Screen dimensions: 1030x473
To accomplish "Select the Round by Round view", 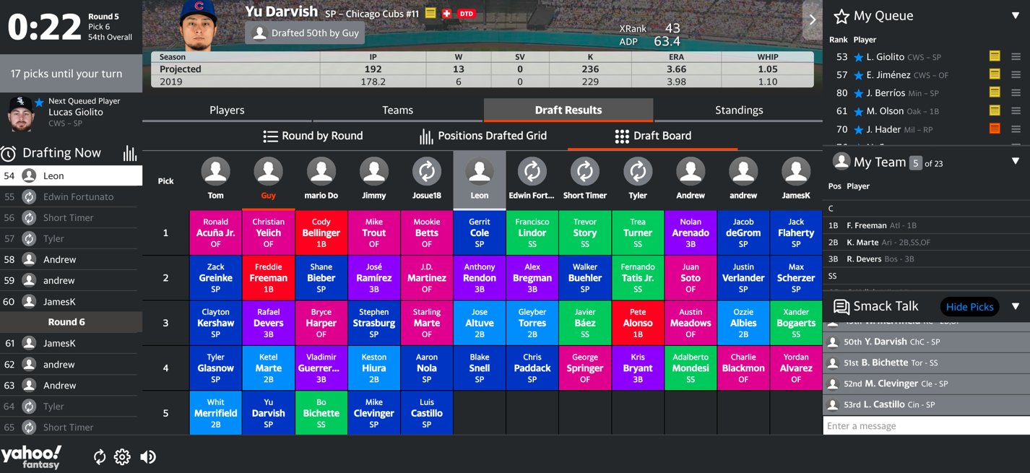I will 313,136.
